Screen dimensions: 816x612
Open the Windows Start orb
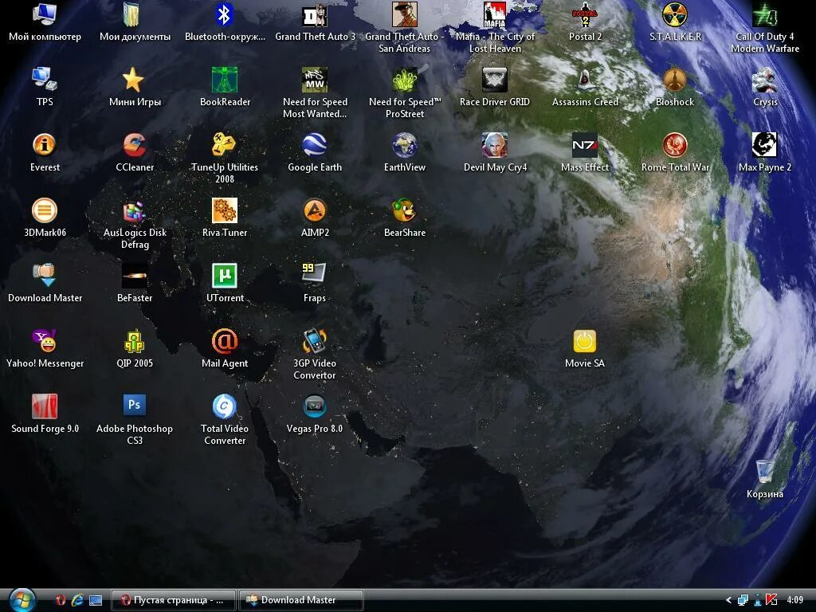(x=22, y=599)
